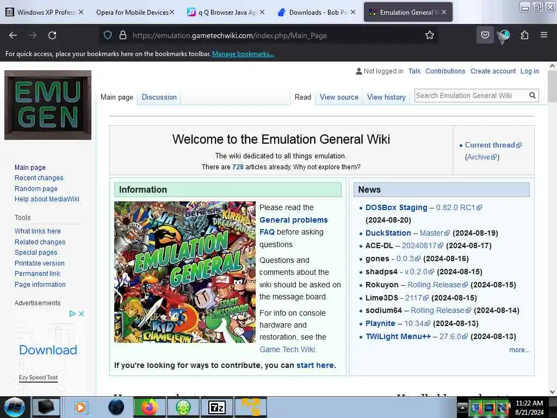Click the browser Back arrow button
Viewport: 557px width, 418px height.
click(13, 35)
